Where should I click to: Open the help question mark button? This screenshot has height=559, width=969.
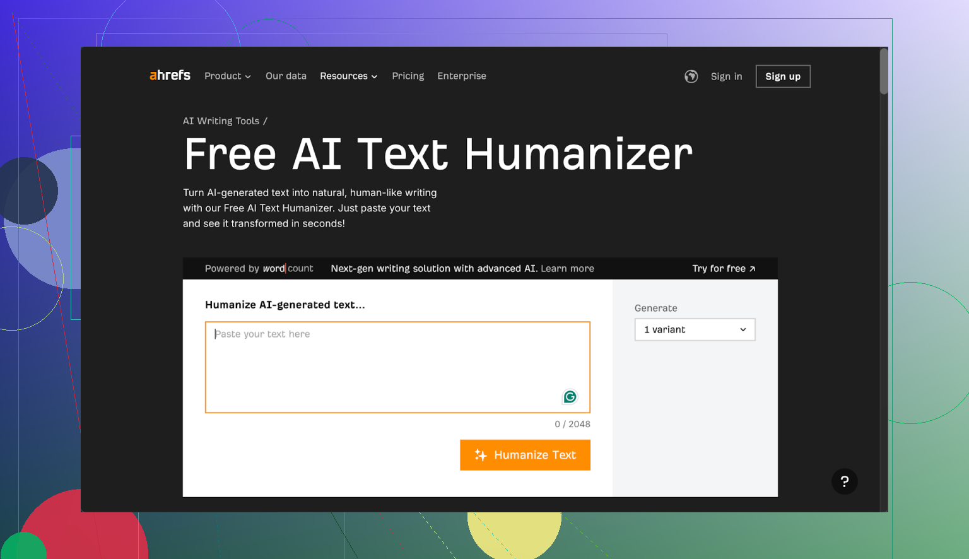tap(844, 481)
